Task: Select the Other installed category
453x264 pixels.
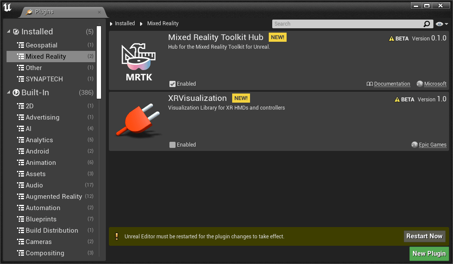Action: click(51, 67)
